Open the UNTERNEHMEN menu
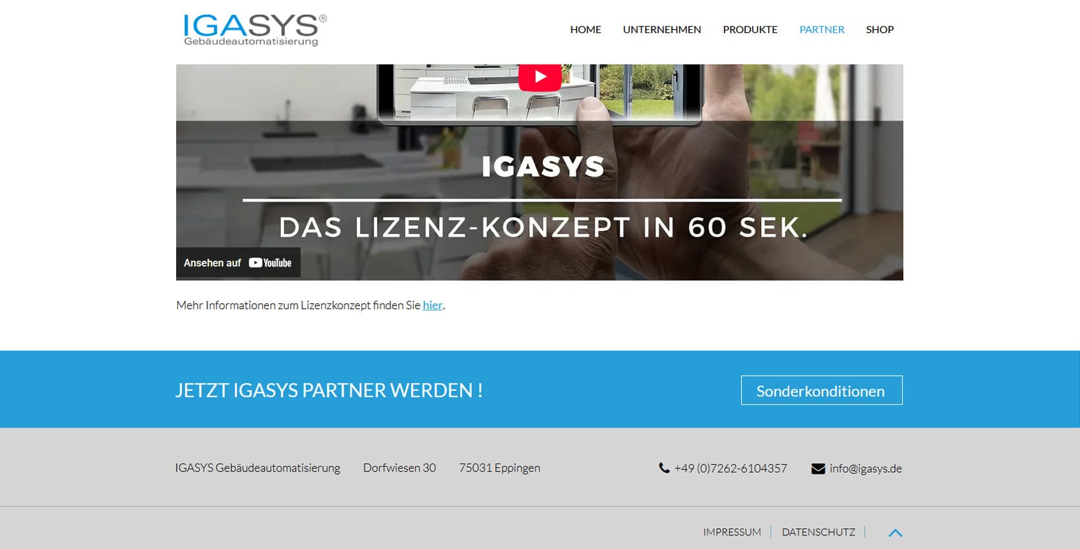 pyautogui.click(x=662, y=30)
